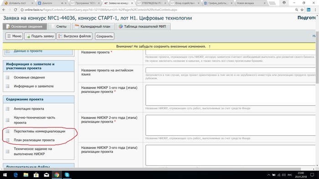Open Научно-техническая часть проекта section
This screenshot has height=179, width=319.
pos(34,120)
